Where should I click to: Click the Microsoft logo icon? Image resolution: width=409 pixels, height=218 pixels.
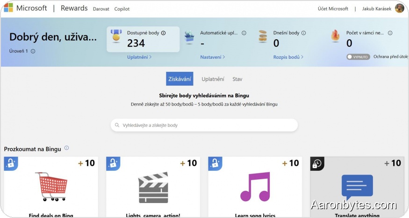pos(8,8)
